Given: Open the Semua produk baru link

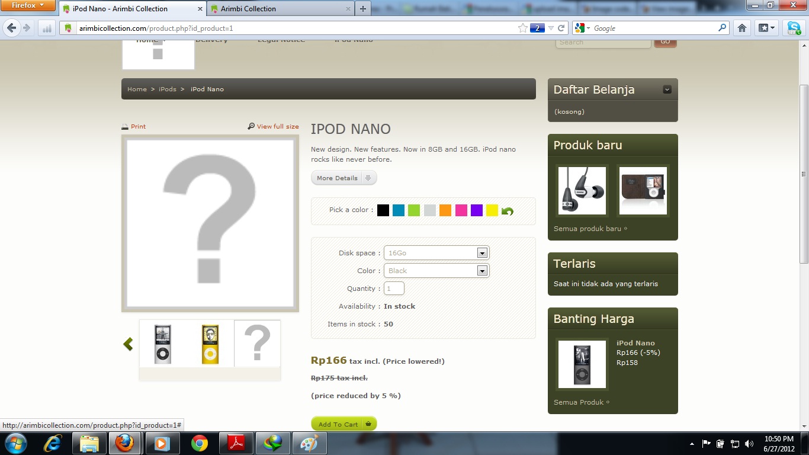Looking at the screenshot, I should tap(590, 229).
